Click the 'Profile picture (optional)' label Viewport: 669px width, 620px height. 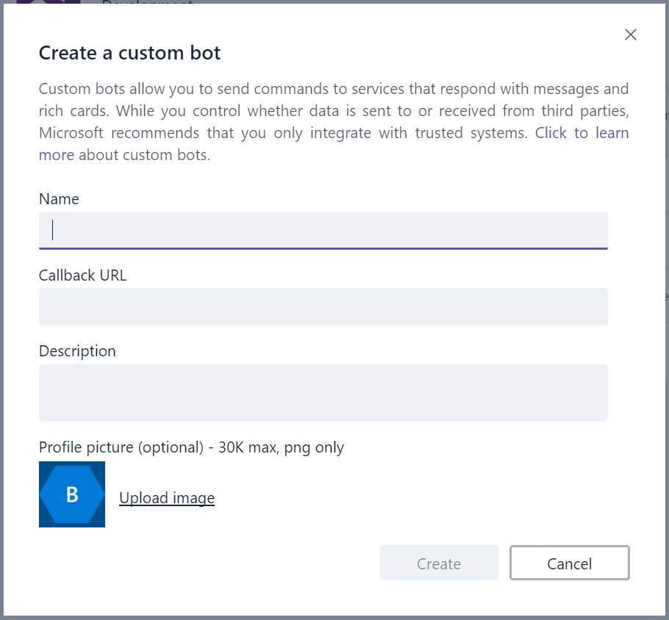pyautogui.click(x=121, y=447)
